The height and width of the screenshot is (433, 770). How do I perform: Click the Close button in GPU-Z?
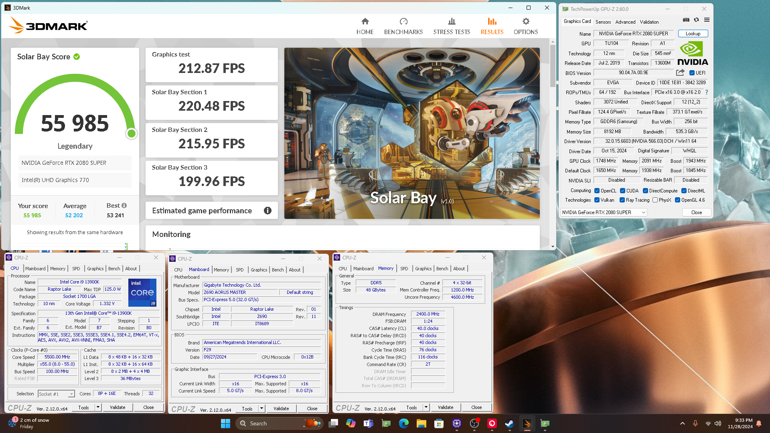click(697, 212)
